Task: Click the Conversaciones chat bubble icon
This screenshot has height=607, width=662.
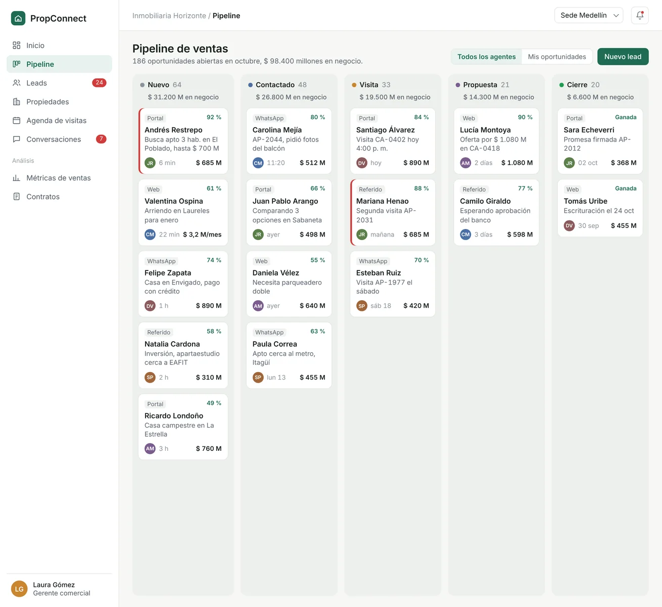Action: tap(17, 139)
